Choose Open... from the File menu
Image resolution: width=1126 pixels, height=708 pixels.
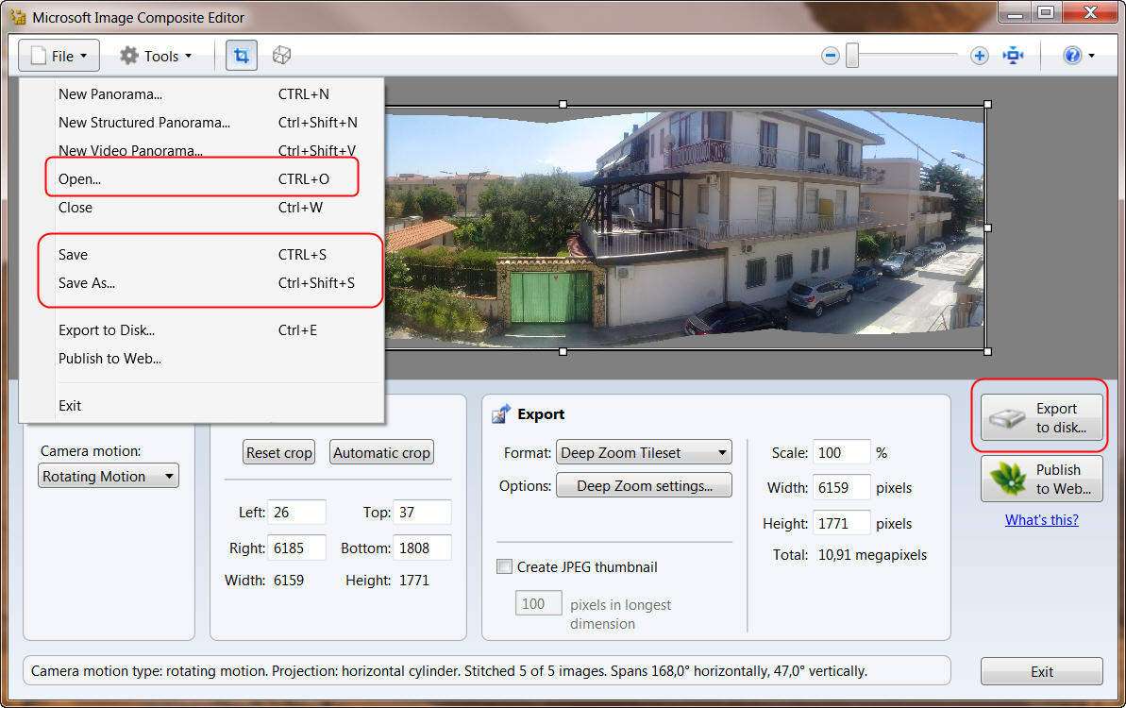(79, 178)
